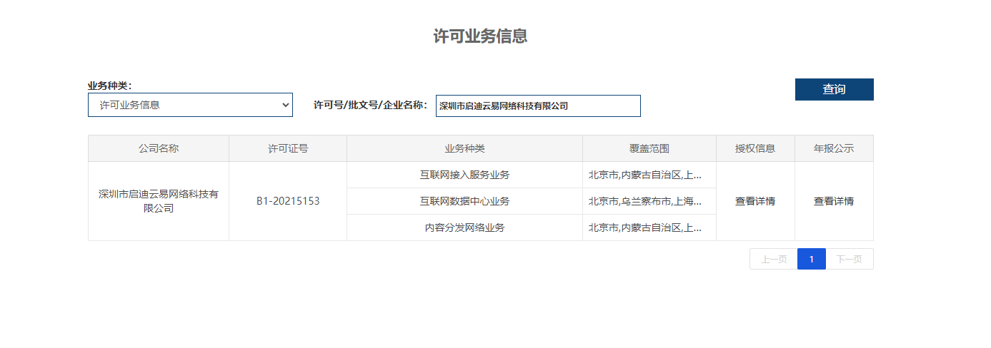Open 查看详情 under 年报公示 column
The image size is (991, 348).
[x=834, y=201]
